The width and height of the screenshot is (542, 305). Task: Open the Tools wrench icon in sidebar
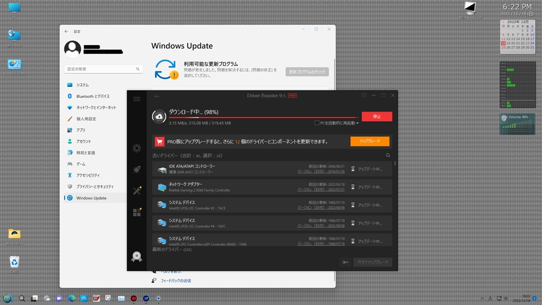point(137,191)
